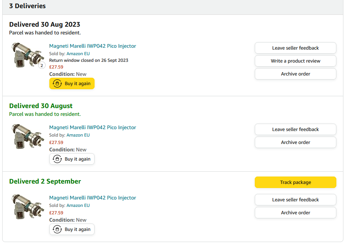This screenshot has height=245, width=346.
Task: Track package for the 2 September delivery
Action: tap(295, 182)
